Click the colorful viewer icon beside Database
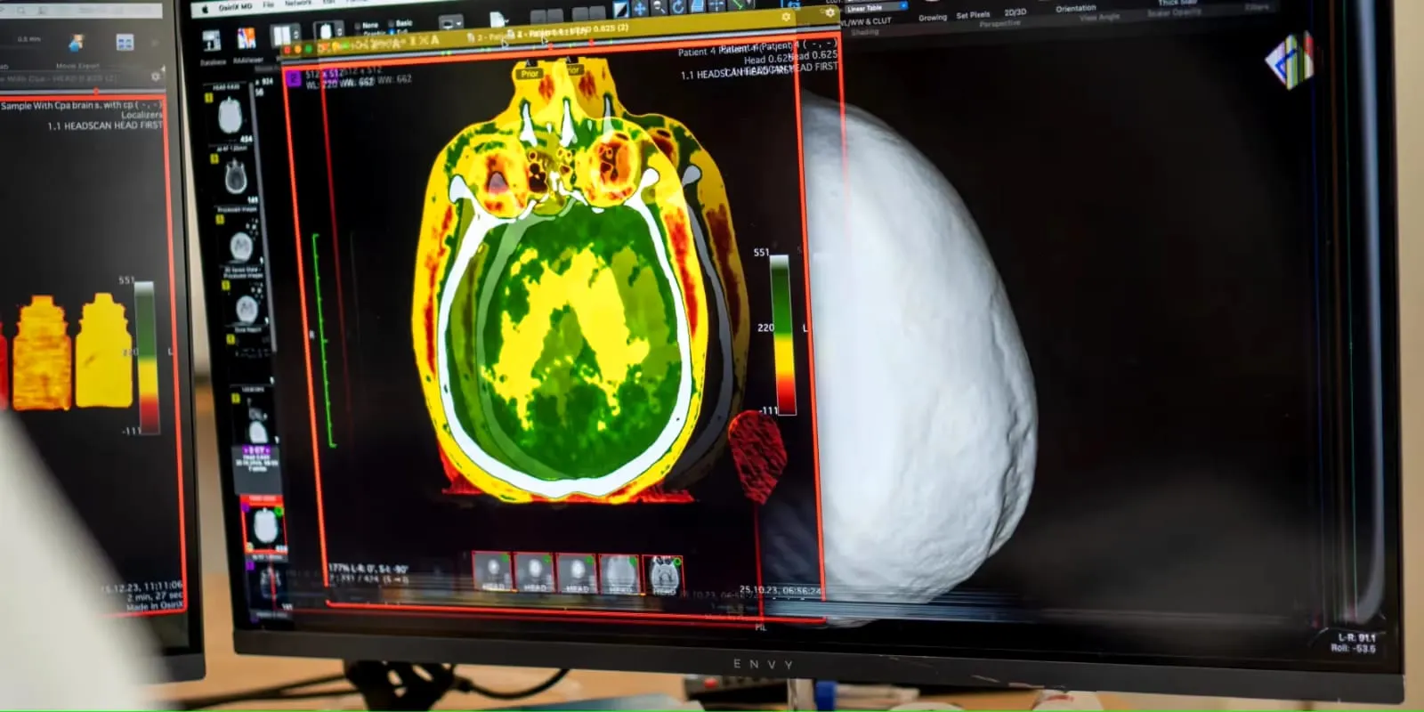This screenshot has width=1424, height=712. tap(247, 39)
